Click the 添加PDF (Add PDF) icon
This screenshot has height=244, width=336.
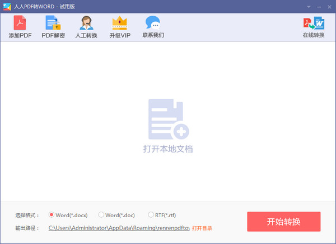pyautogui.click(x=20, y=23)
